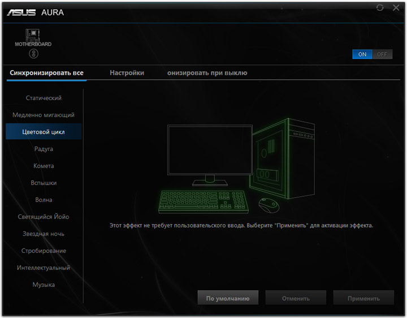
Task: Click the ASUS logo
Action: [x=21, y=12]
